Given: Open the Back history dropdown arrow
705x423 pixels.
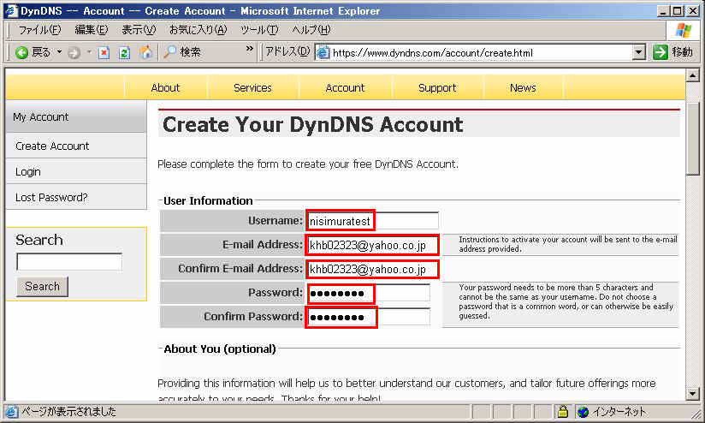Looking at the screenshot, I should 59,52.
